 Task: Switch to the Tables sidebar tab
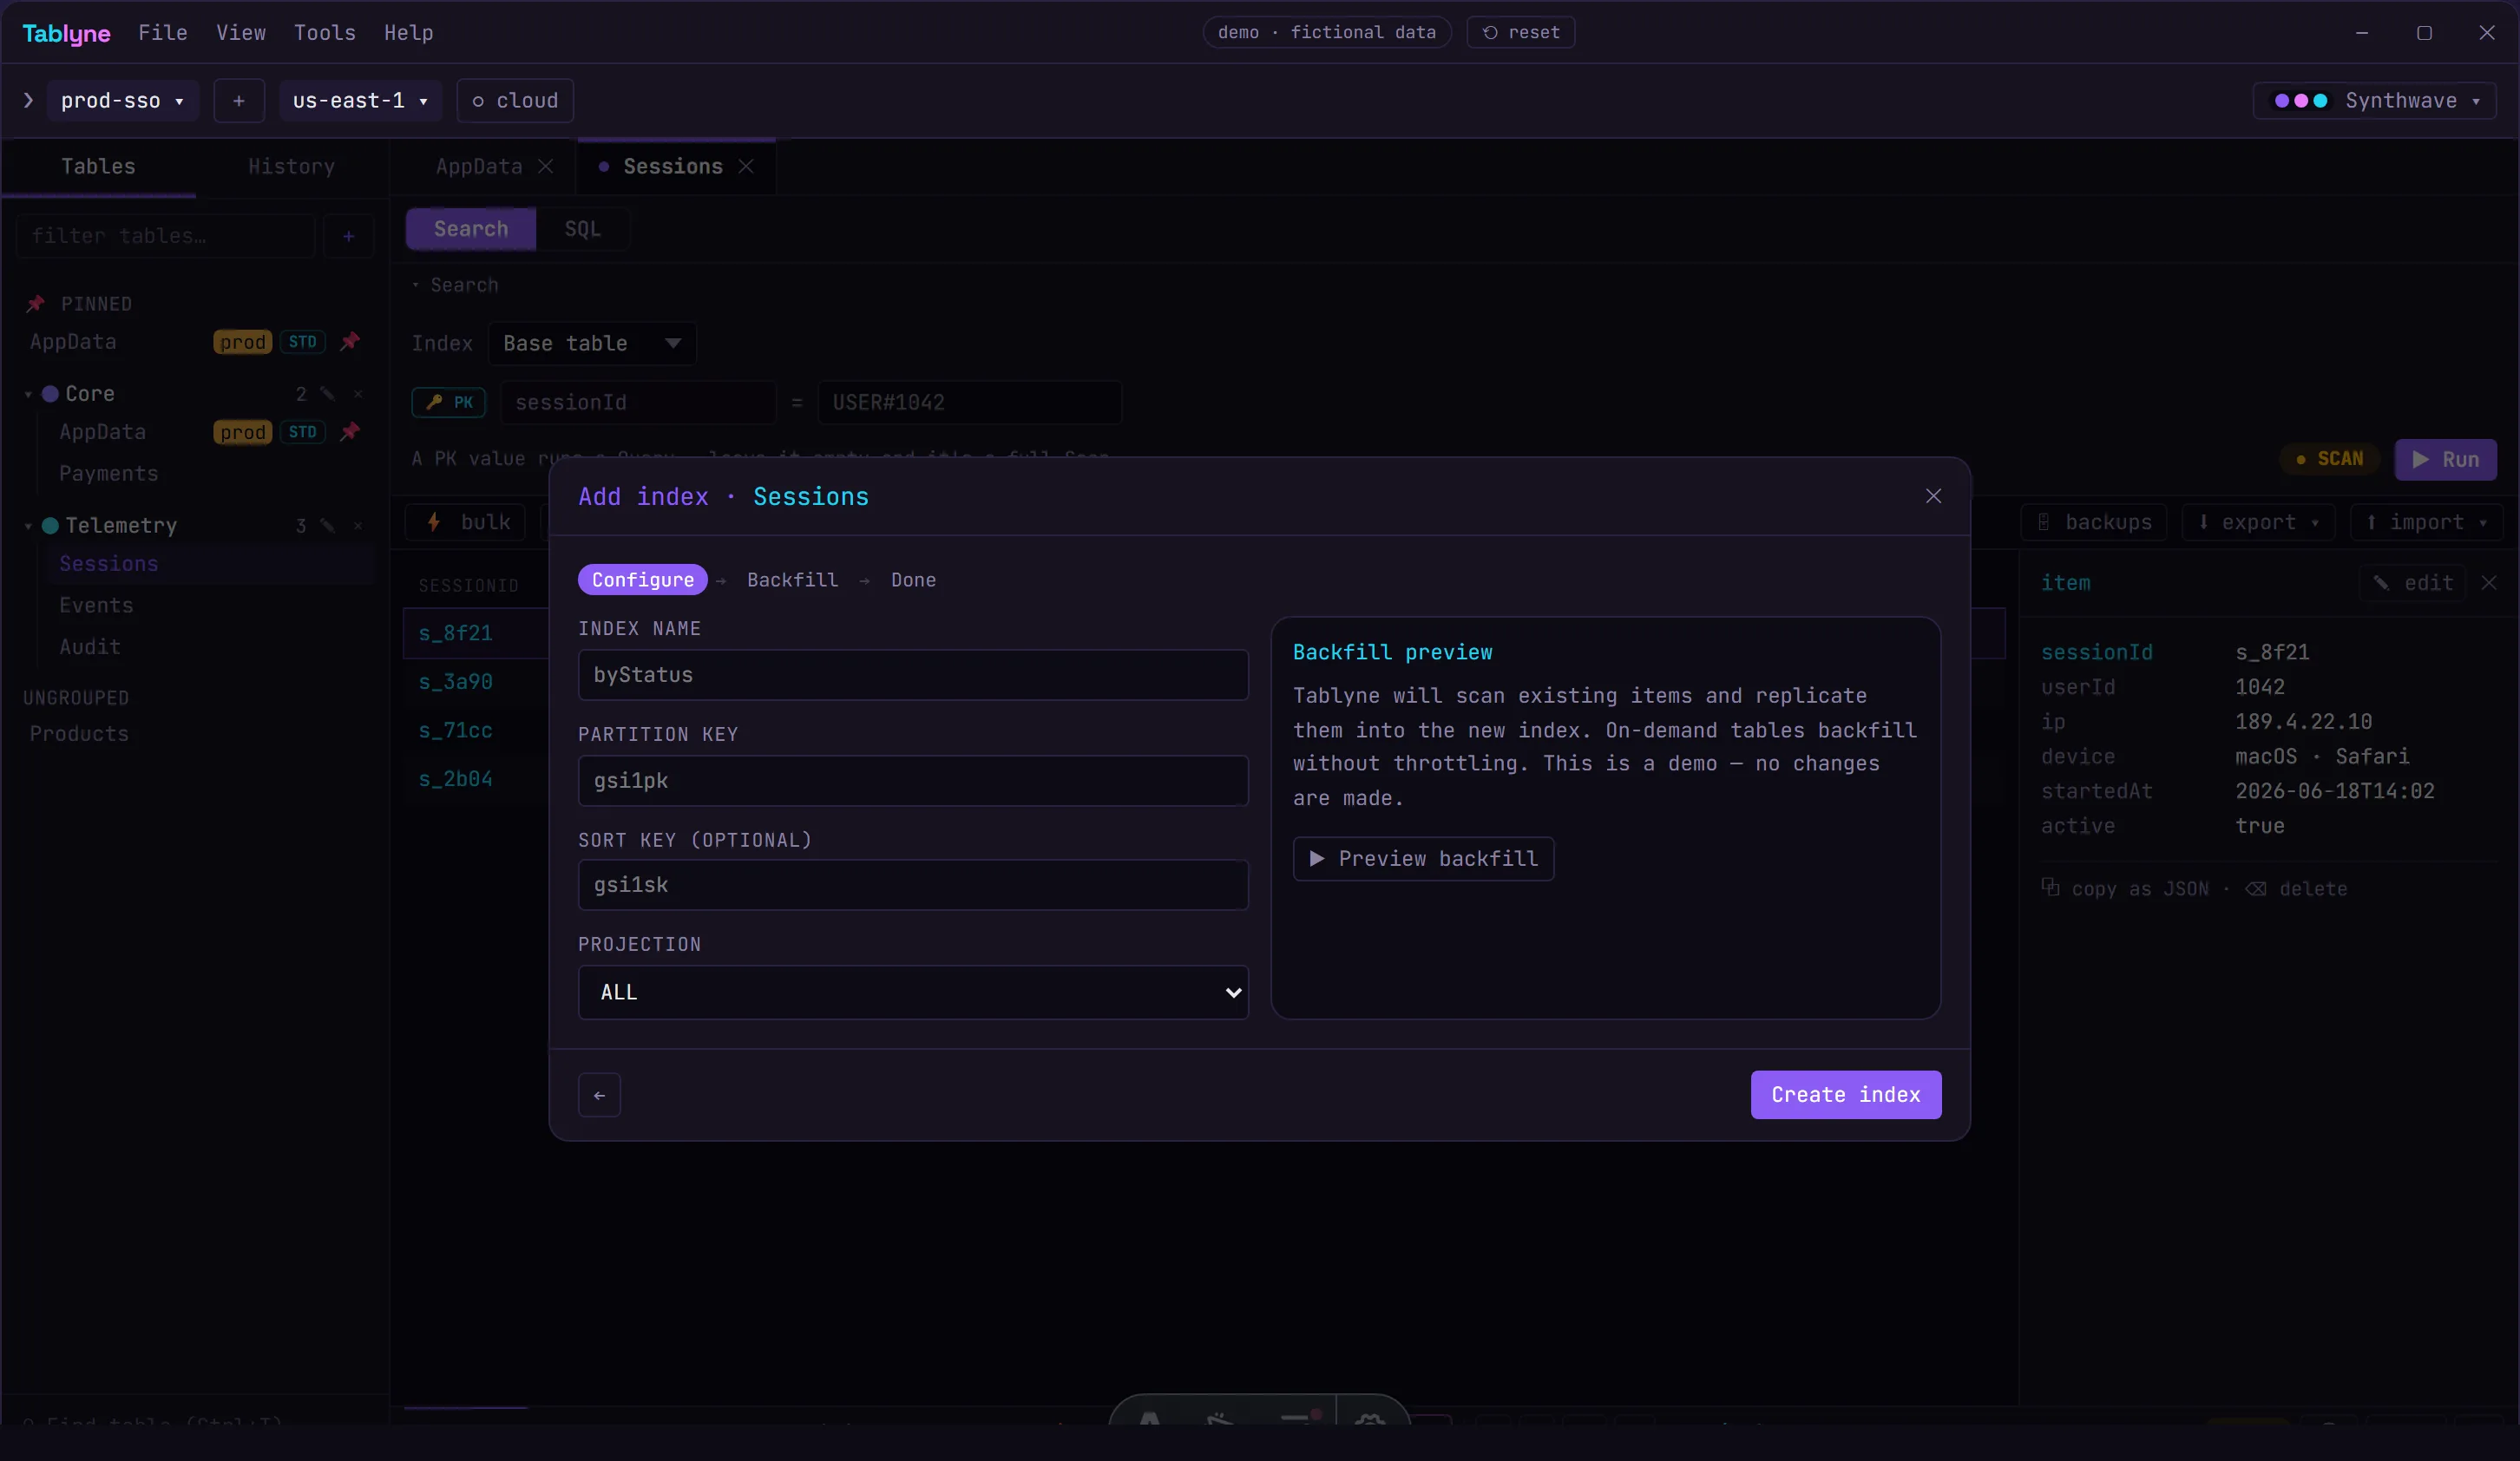pyautogui.click(x=98, y=166)
